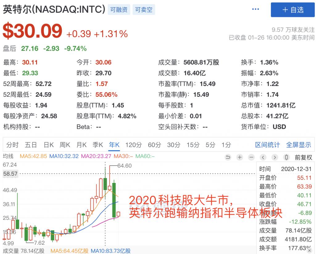Click the 成交量 value 5608.81万股
The height and width of the screenshot is (254, 316).
[201, 62]
